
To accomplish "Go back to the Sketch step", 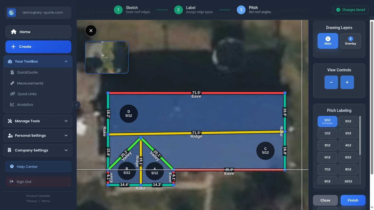I will (x=118, y=10).
